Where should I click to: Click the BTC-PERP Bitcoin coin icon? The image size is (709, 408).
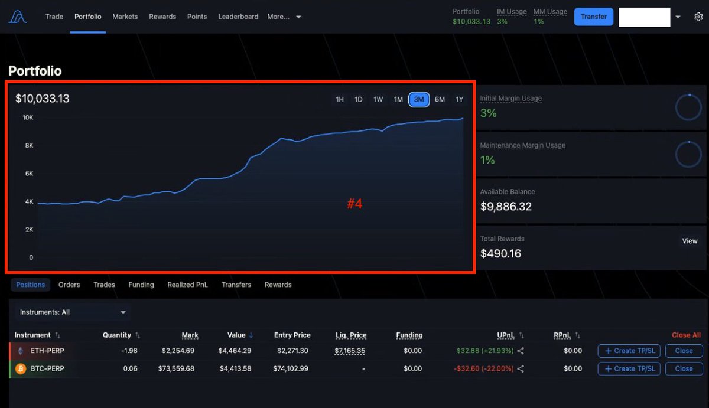[21, 368]
